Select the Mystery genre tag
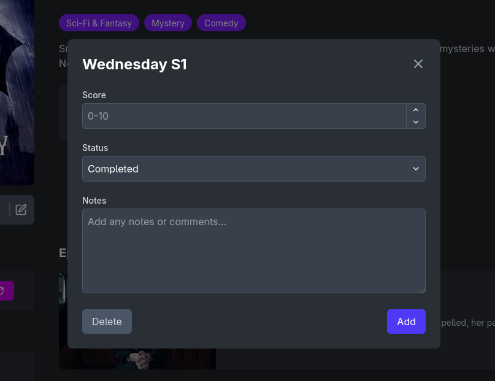 pos(168,23)
